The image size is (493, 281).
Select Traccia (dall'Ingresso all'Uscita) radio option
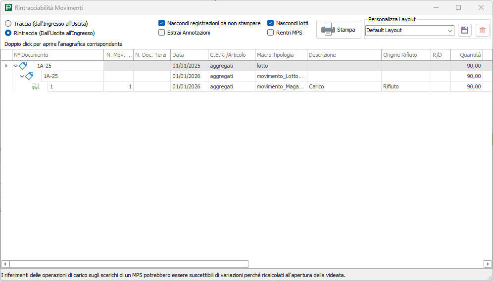coord(8,24)
